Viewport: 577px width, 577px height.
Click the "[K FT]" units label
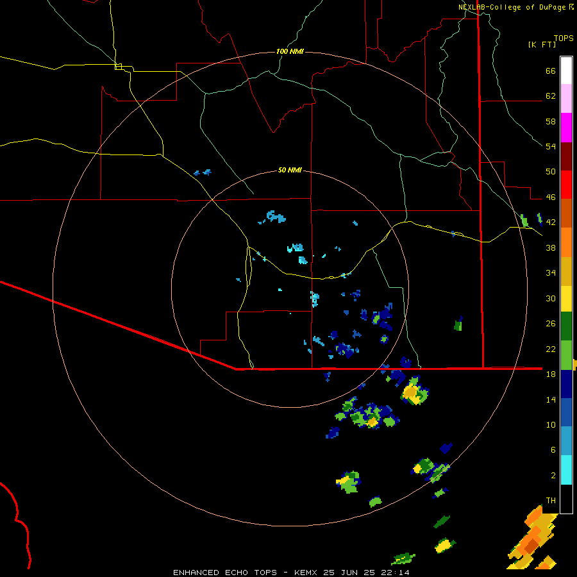click(x=542, y=44)
